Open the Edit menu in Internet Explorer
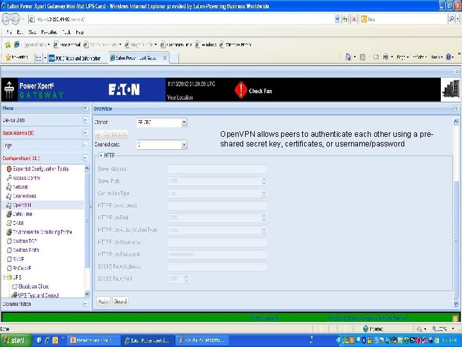 coord(20,32)
